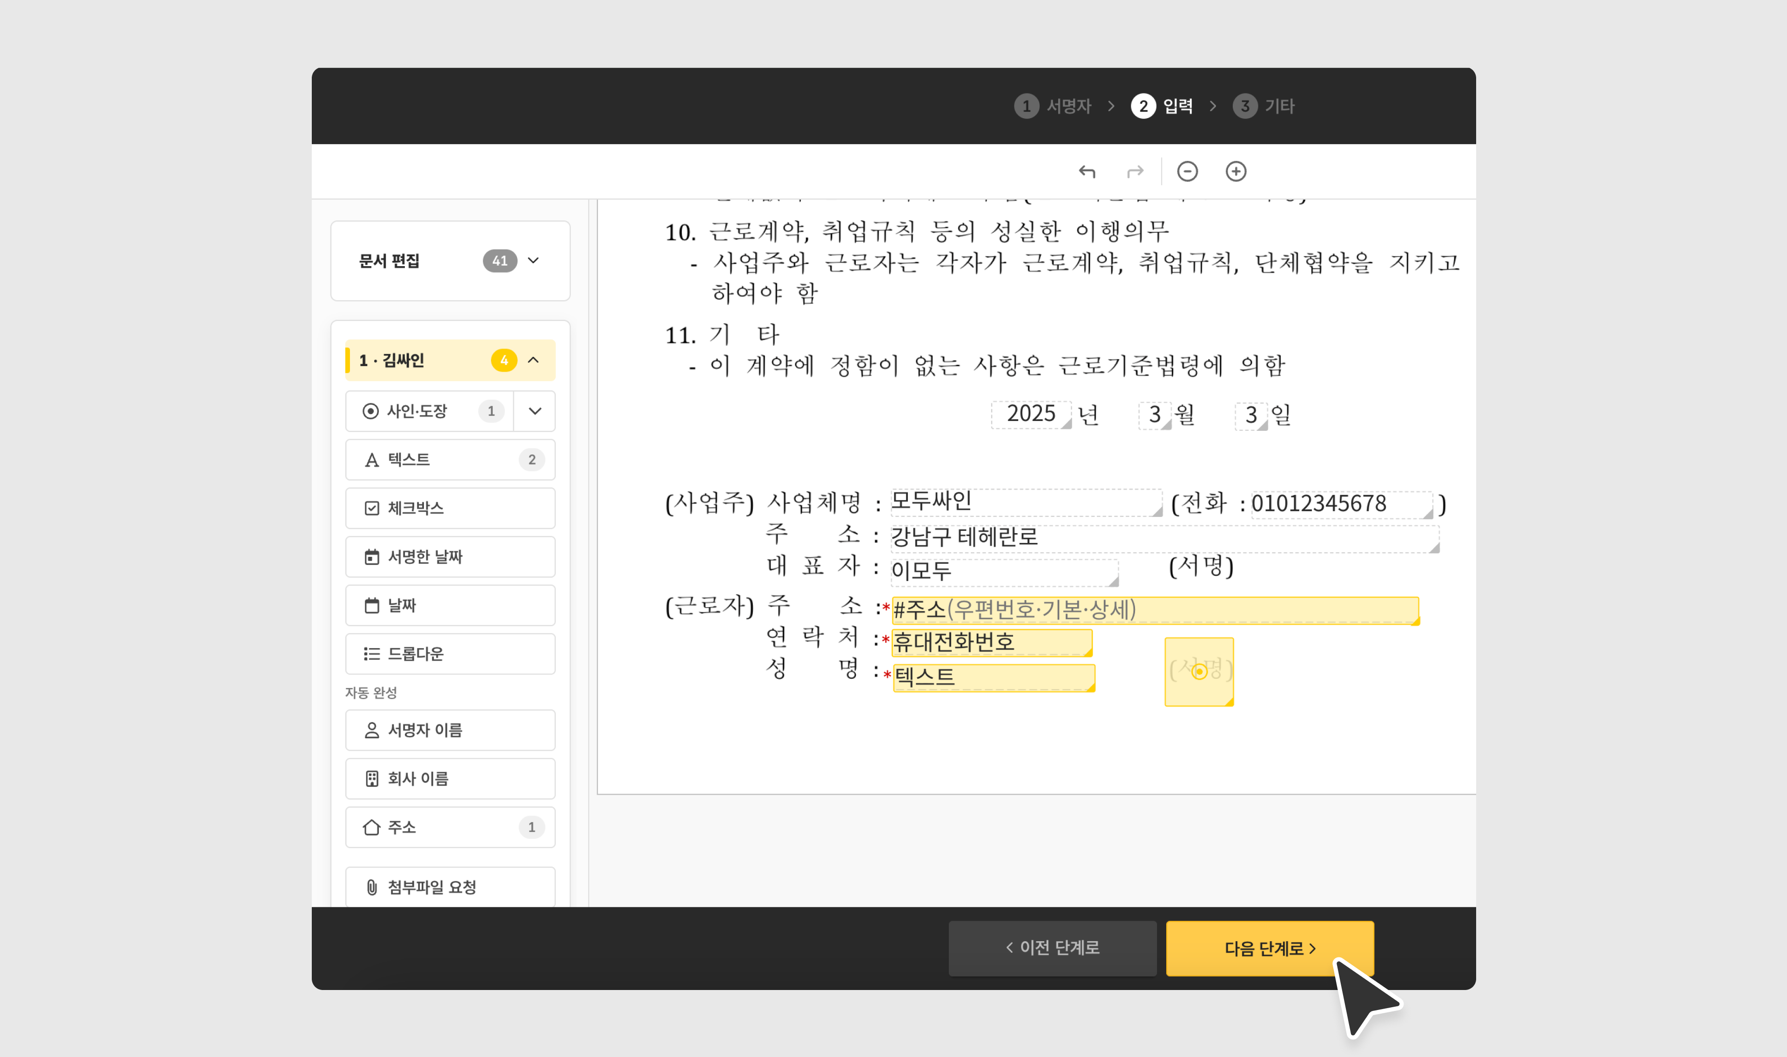Click the day field before 일
Screen dimensions: 1787x1057
1251,416
